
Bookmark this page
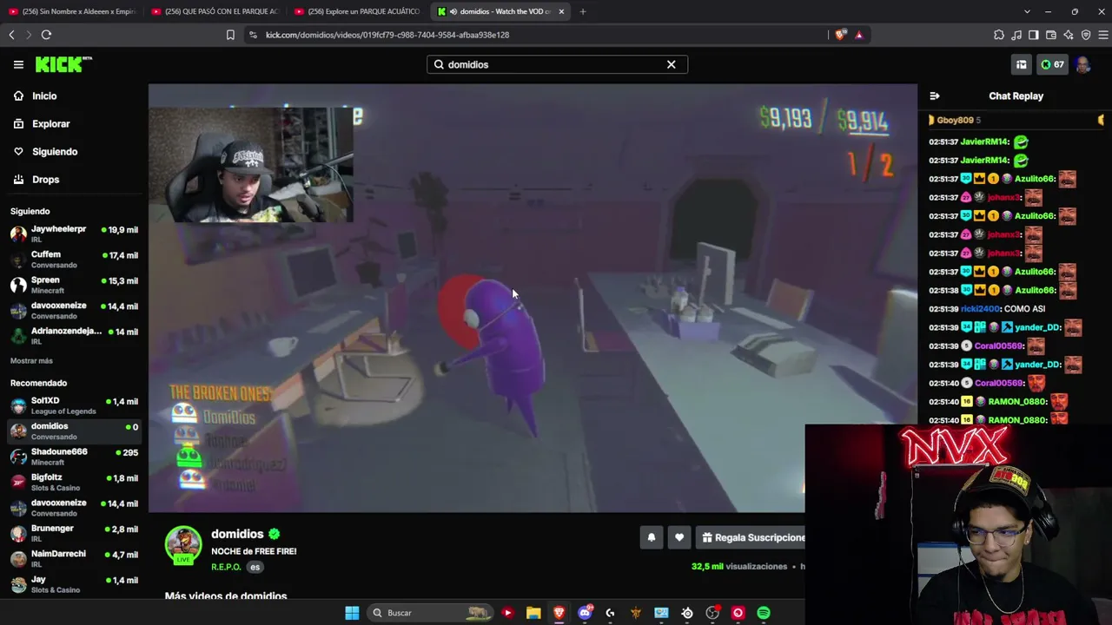click(230, 35)
